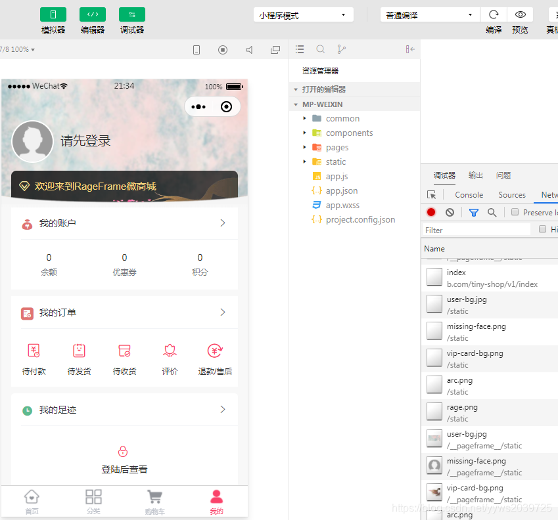Collapse the 打开的编辑器 section

355,89
